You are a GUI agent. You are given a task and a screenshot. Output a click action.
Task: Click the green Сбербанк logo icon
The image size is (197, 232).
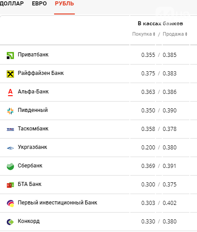pyautogui.click(x=10, y=167)
